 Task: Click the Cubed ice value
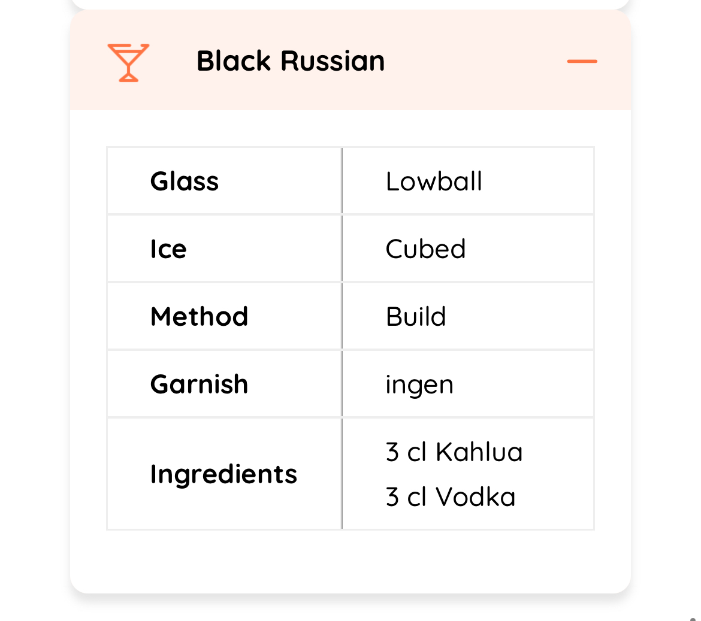click(425, 249)
